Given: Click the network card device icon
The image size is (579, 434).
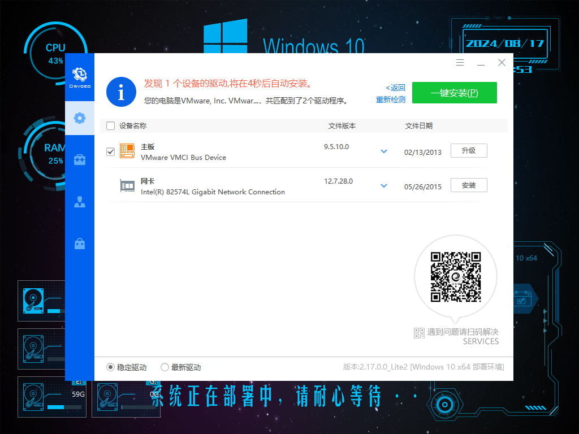Looking at the screenshot, I should click(127, 186).
